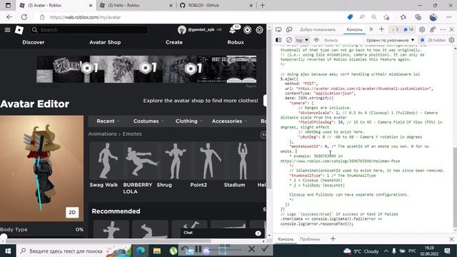Switch to the Консоль tab
This screenshot has height=257, width=457.
(354, 29)
